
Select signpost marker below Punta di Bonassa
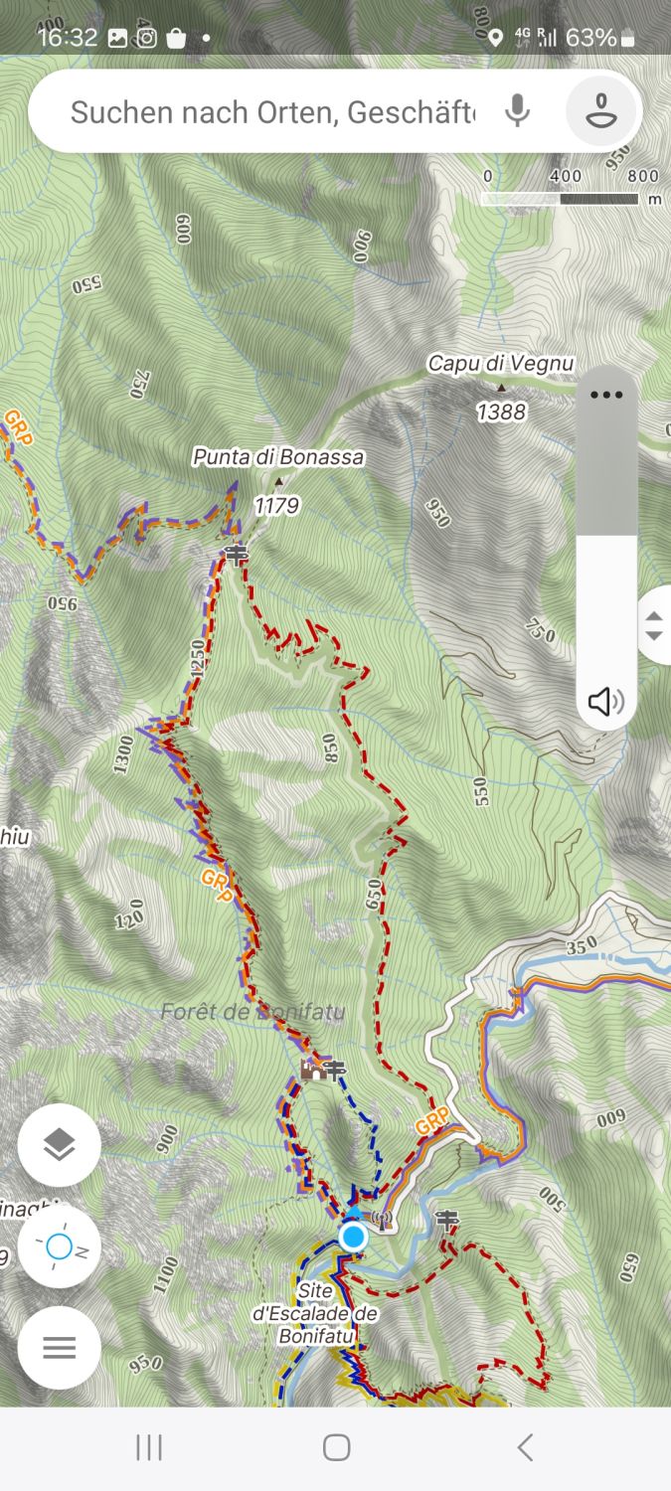(x=236, y=554)
